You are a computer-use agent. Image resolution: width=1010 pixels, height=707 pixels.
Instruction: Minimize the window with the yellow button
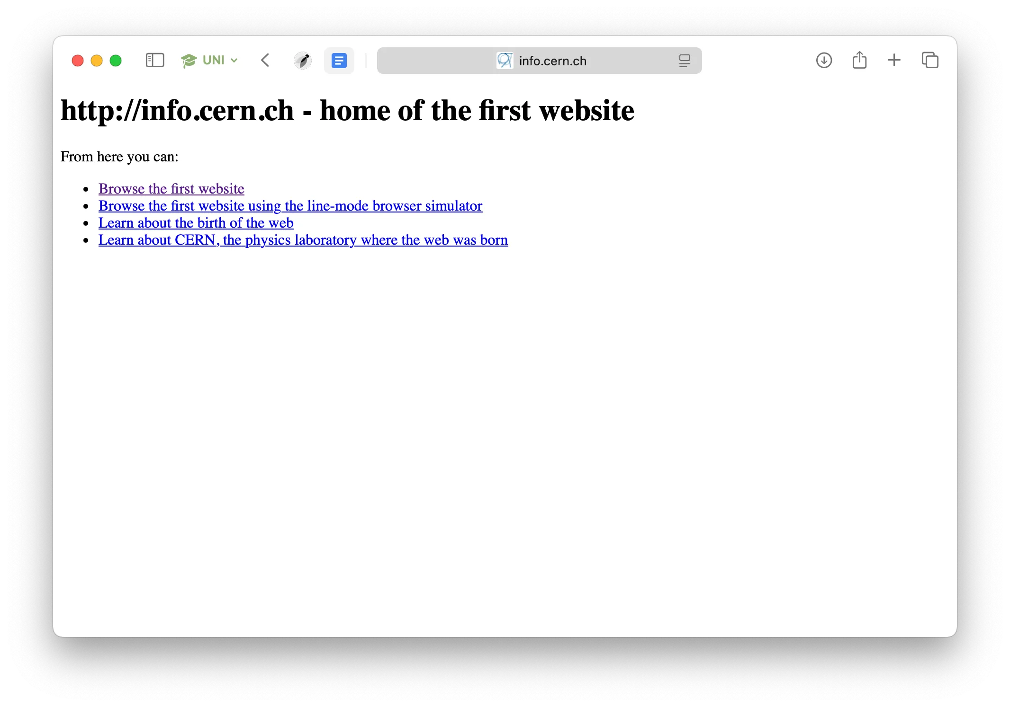click(x=96, y=60)
